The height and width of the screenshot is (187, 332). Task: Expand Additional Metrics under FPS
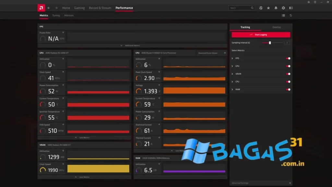click(130, 45)
